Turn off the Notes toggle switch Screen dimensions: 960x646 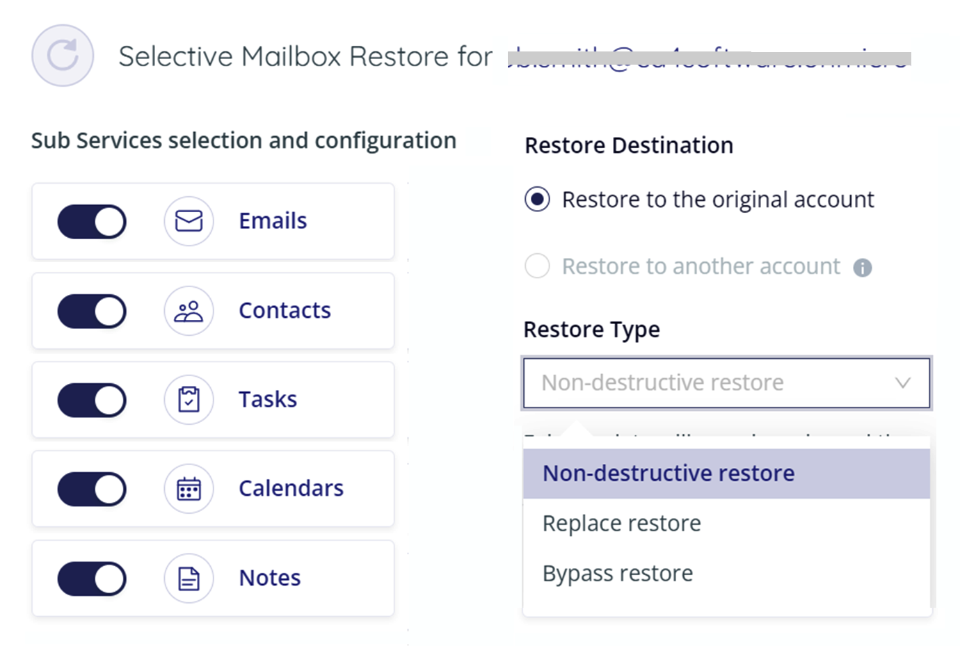(92, 579)
